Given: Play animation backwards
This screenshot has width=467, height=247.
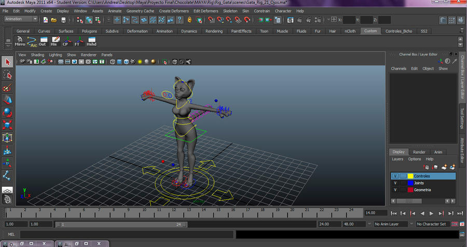Looking at the screenshot, I should (x=422, y=213).
